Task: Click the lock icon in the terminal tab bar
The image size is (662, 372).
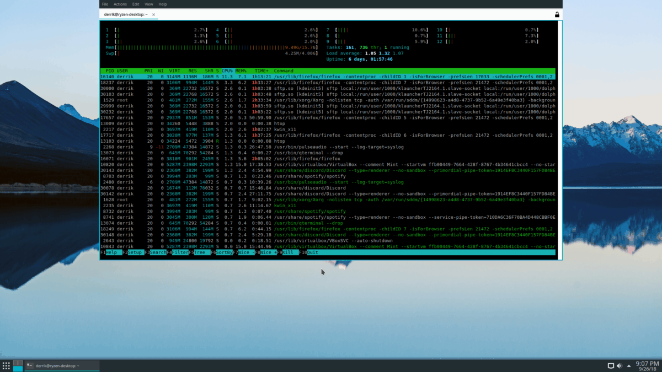Action: [x=556, y=15]
